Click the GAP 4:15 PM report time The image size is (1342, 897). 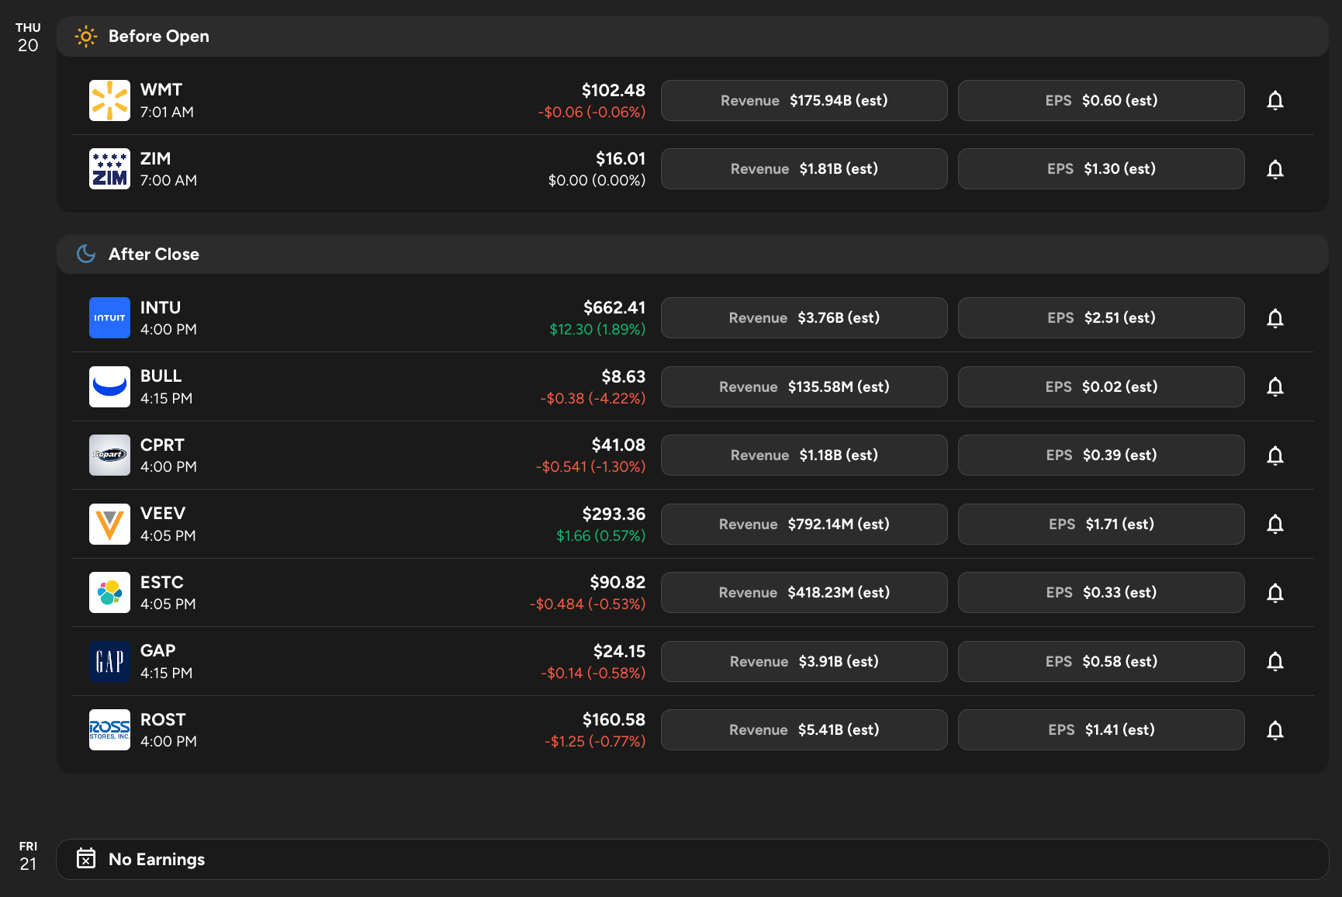click(x=166, y=673)
